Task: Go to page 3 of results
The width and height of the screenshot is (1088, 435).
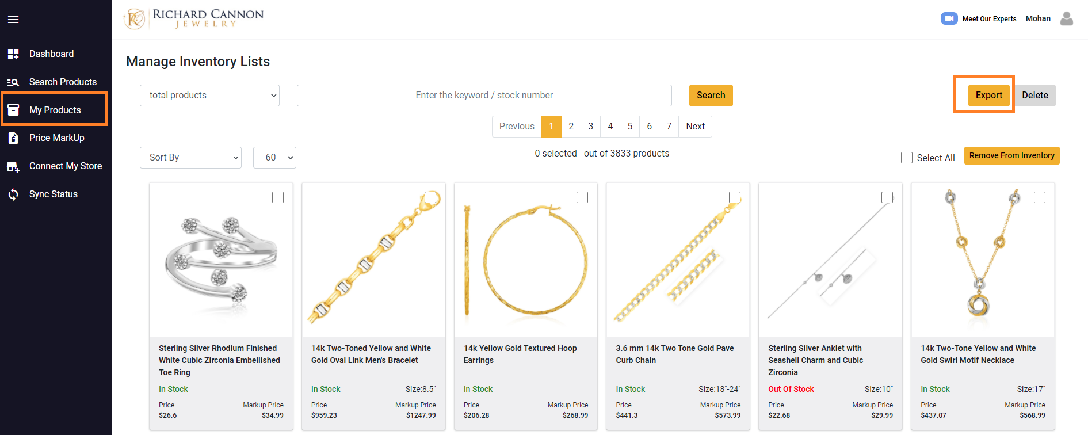Action: pos(590,127)
